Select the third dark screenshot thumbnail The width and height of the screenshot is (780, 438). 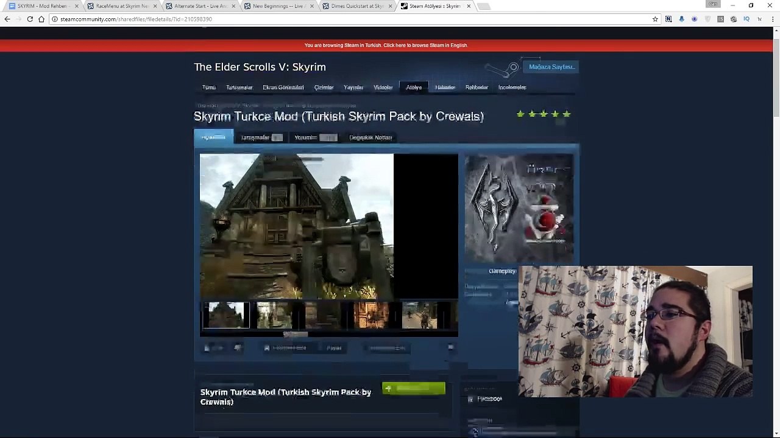[x=323, y=315]
